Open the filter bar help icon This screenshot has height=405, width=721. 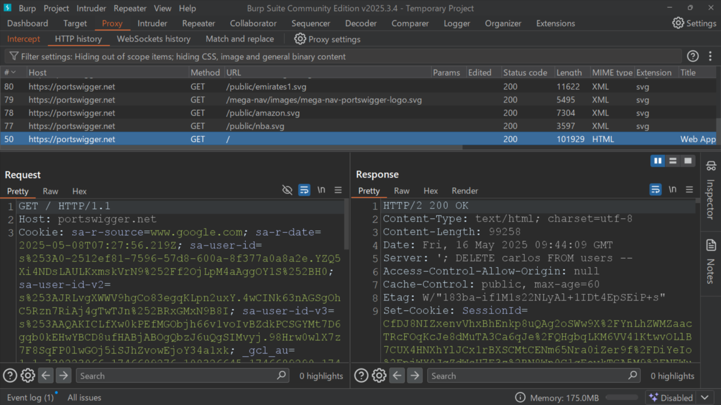tap(693, 56)
